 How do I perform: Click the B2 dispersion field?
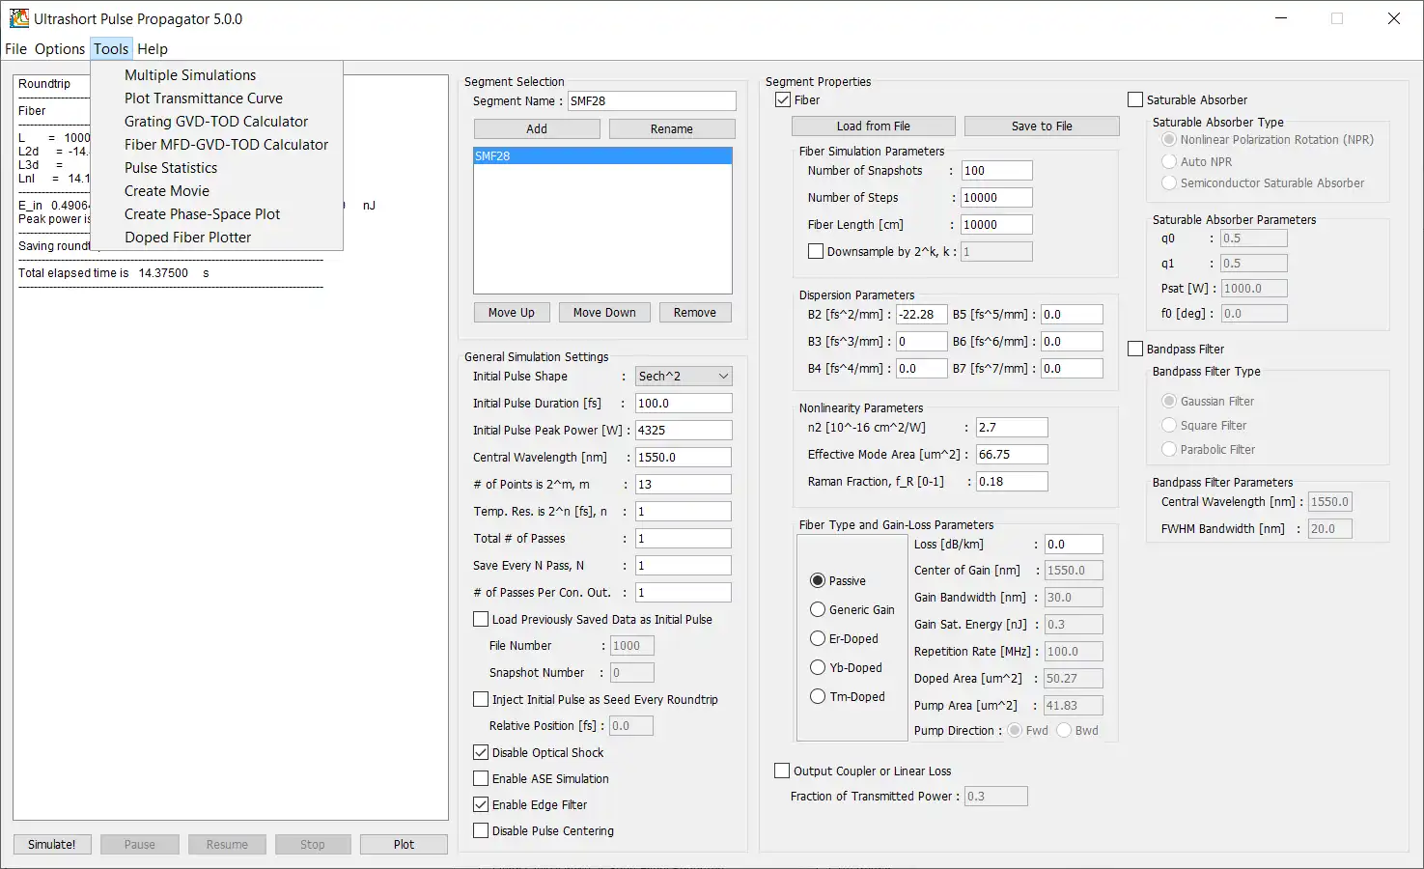coord(922,314)
